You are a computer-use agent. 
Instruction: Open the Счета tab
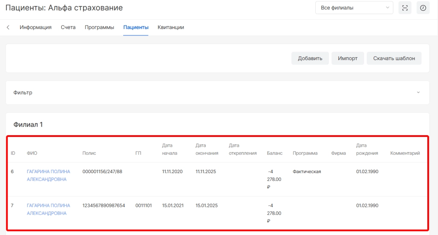click(68, 27)
